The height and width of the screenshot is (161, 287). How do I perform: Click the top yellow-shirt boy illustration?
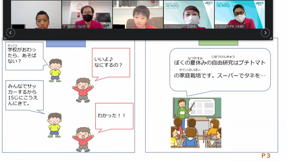55,69
